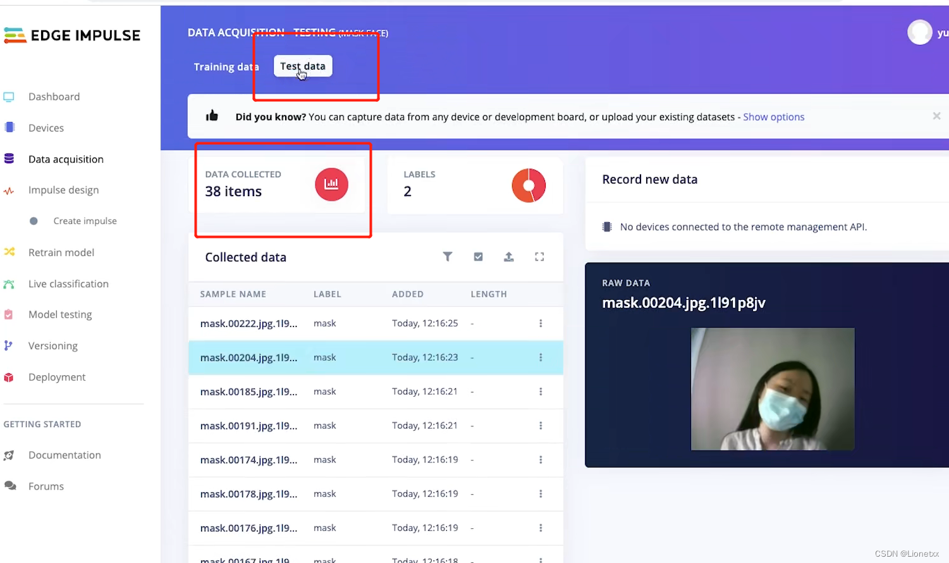Click the upload data icon
949x563 pixels.
[508, 256]
